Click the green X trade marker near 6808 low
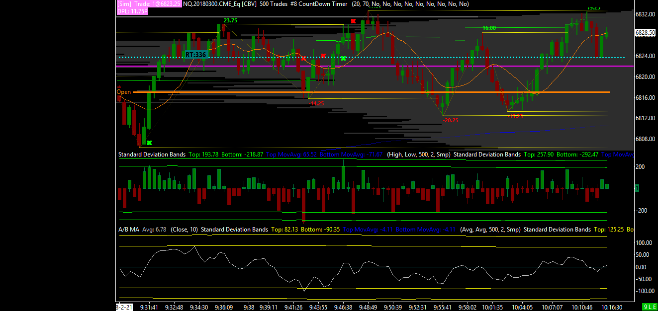 point(149,143)
